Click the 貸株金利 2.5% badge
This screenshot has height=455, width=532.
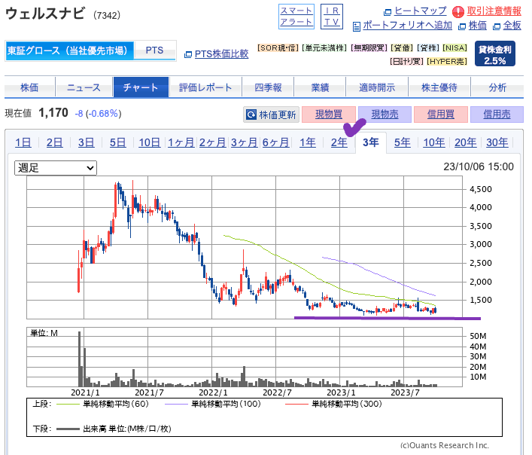pos(495,53)
